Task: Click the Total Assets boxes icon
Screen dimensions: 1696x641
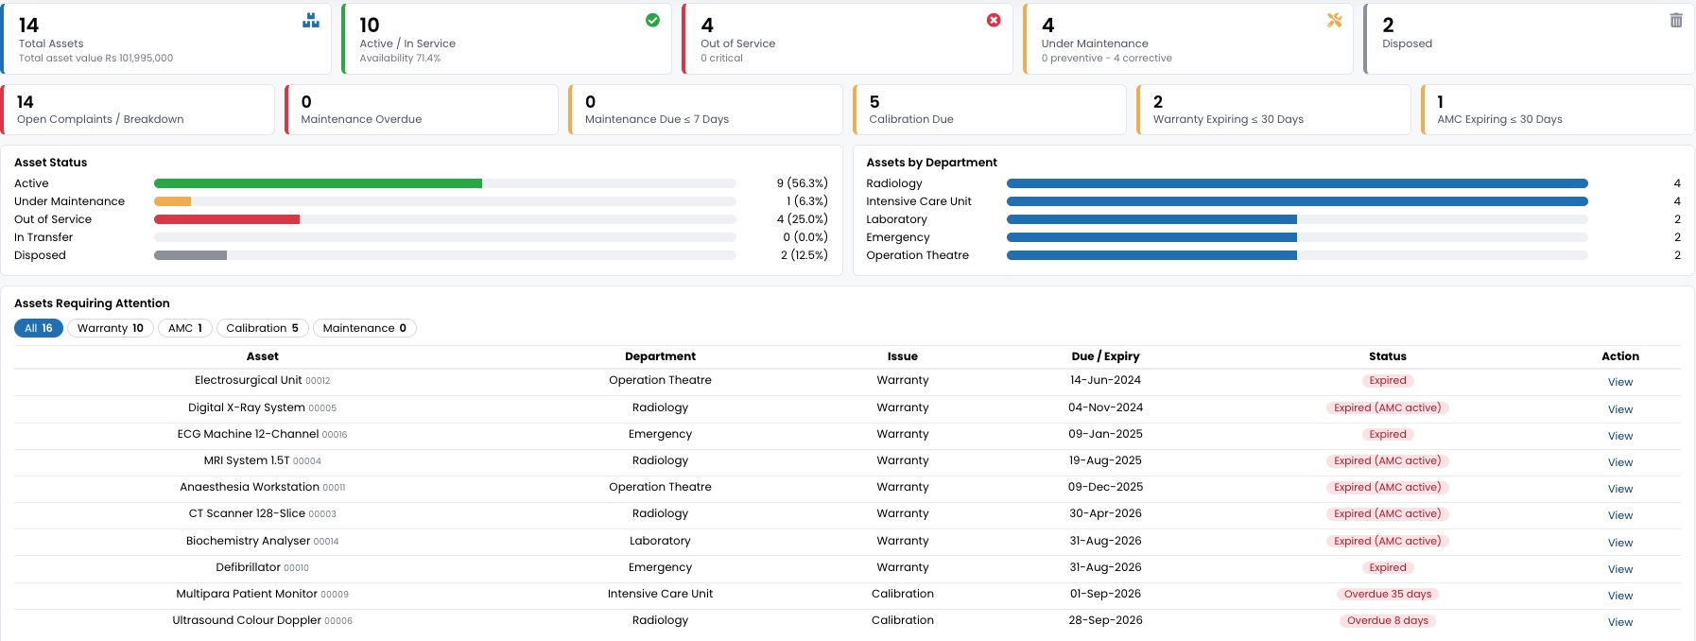Action: 311,21
